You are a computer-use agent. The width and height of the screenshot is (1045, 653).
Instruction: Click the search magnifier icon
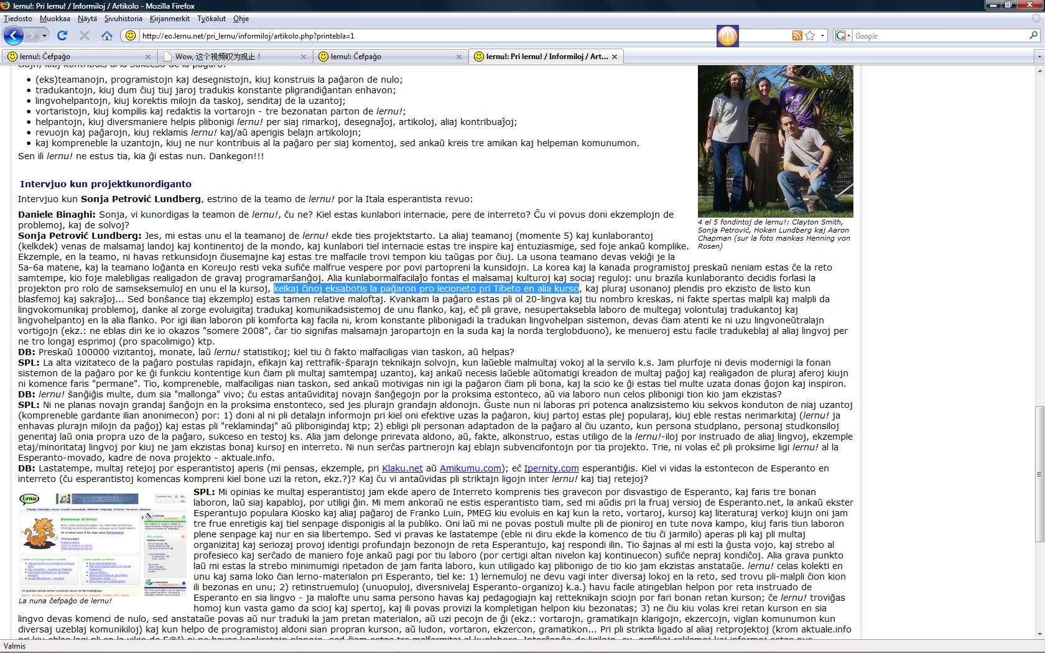(x=1034, y=35)
